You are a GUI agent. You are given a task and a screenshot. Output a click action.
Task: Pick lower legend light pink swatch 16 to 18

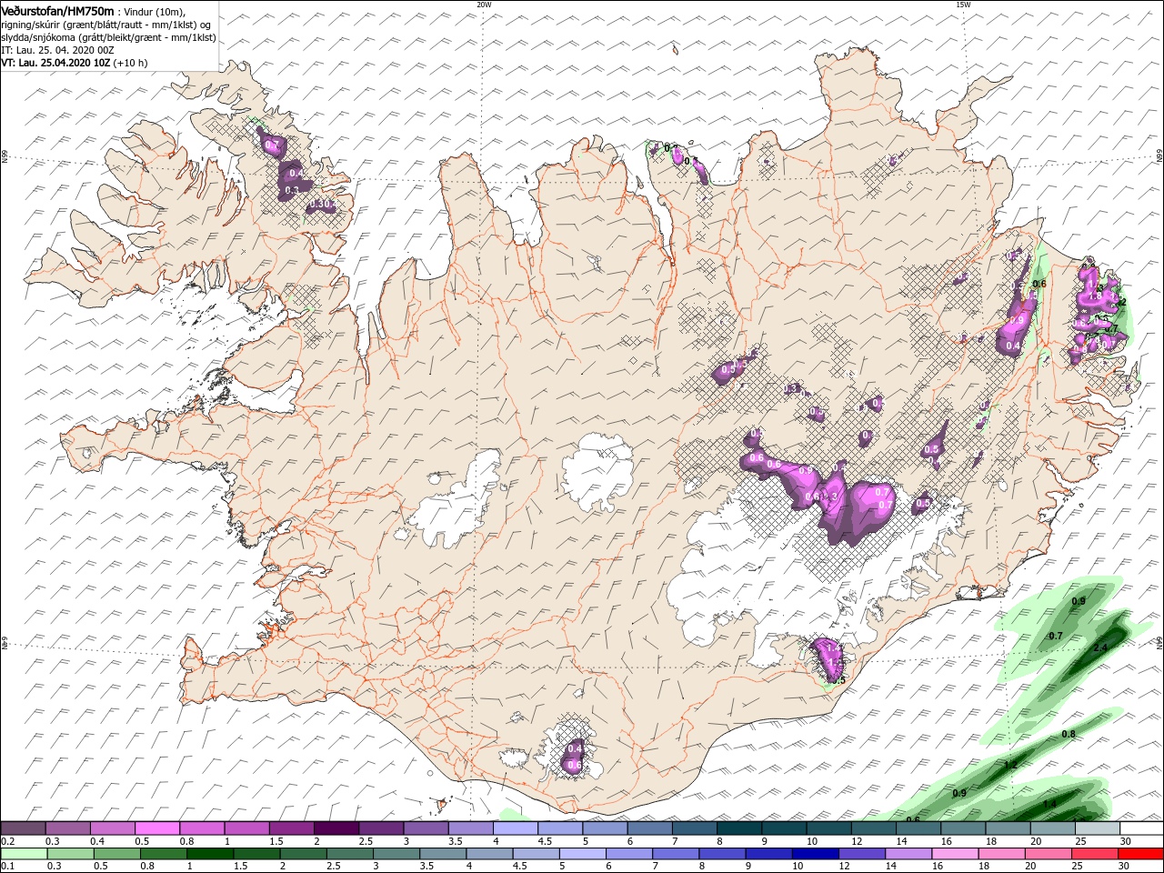click(x=956, y=854)
